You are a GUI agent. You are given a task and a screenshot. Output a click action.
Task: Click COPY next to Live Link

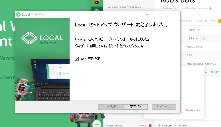click(x=183, y=126)
